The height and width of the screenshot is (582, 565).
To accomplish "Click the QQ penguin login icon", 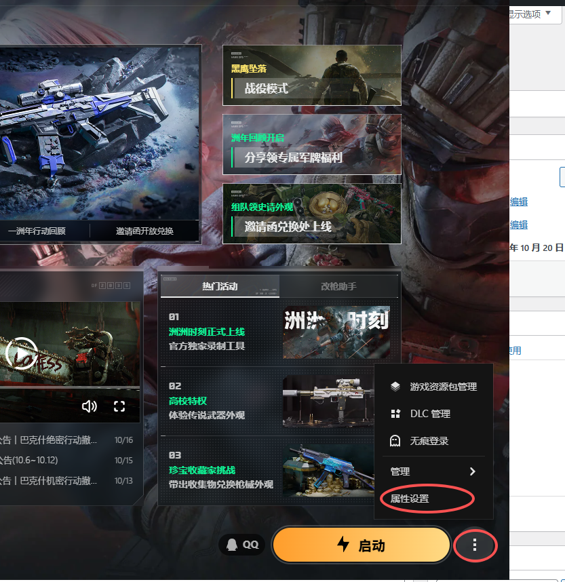I will tap(232, 545).
